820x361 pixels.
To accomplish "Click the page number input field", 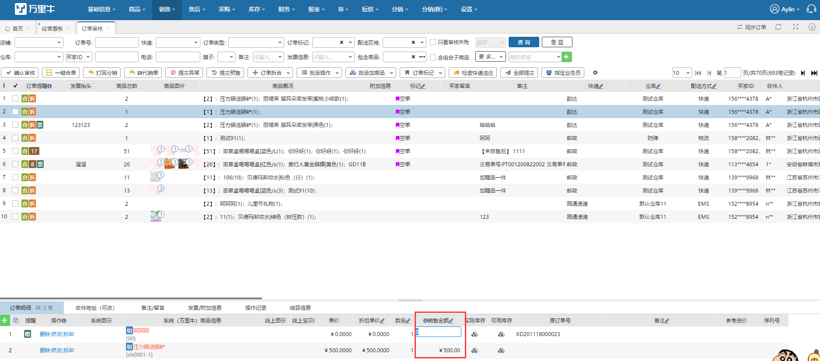I will pos(732,73).
